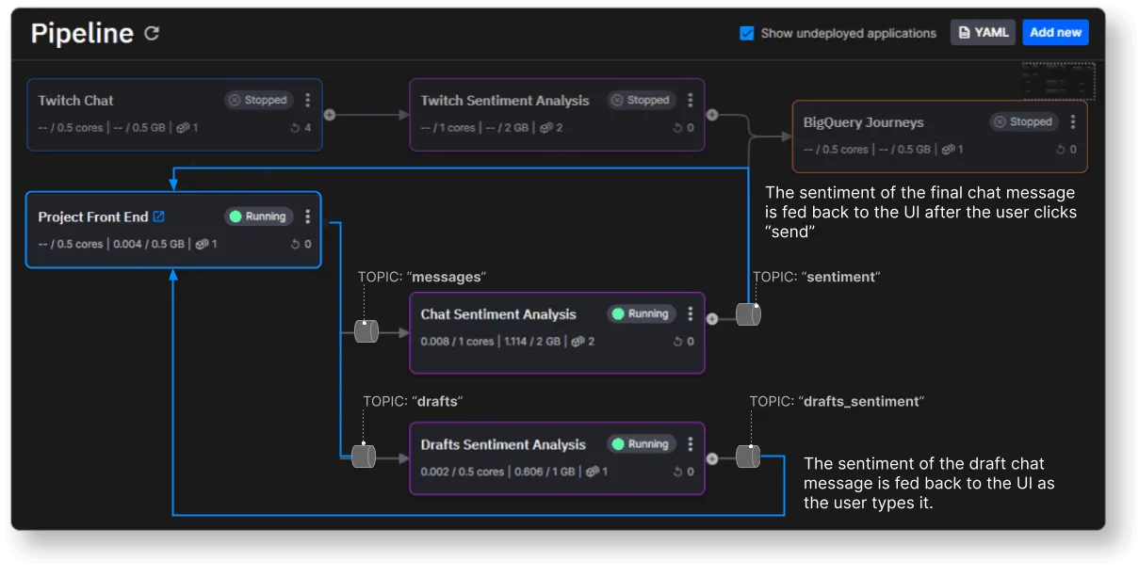Click Drafts Sentiment Analysis Running badge
The image size is (1139, 577).
(641, 444)
